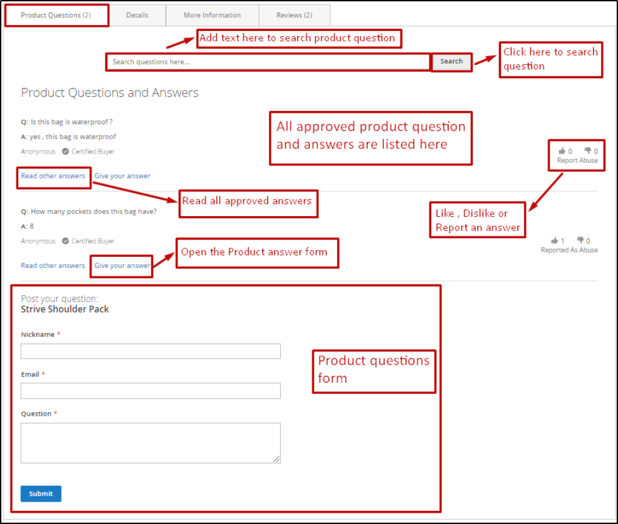
Task: Submit the product question form
Action: pyautogui.click(x=41, y=493)
